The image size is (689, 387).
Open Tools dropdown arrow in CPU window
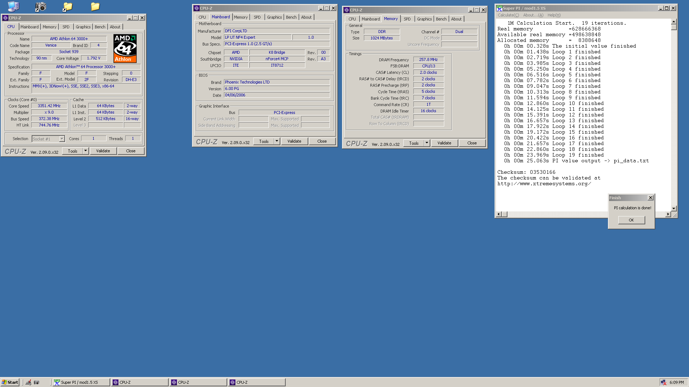(85, 151)
